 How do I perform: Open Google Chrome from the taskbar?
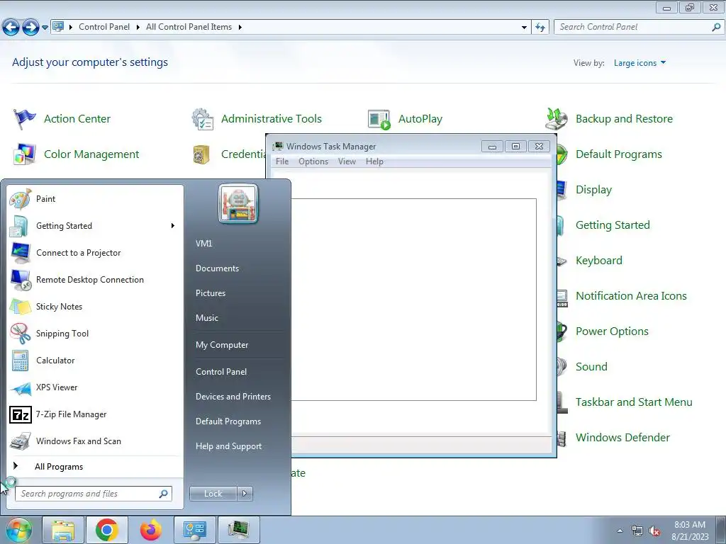[x=106, y=530]
